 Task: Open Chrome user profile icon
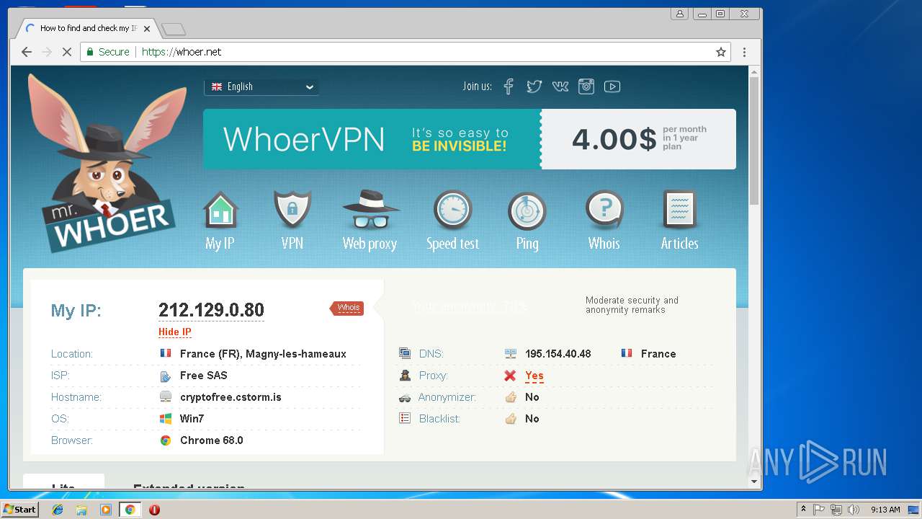[x=679, y=14]
